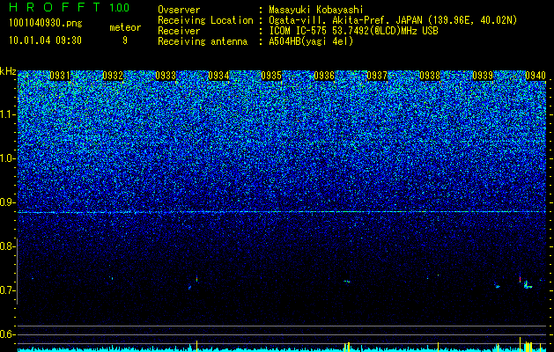
Task: Click the 0935 time marker
Action: coord(271,76)
